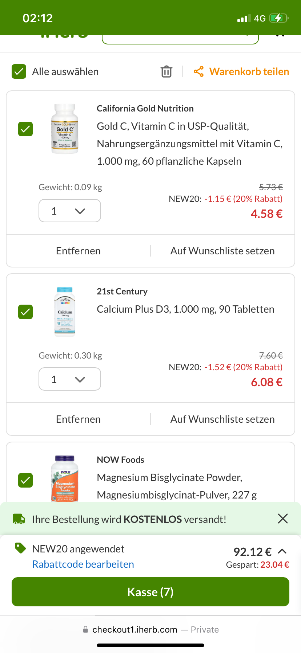The width and height of the screenshot is (301, 653).
Task: Close the KOSTENLOS shipping banner
Action: pyautogui.click(x=283, y=519)
